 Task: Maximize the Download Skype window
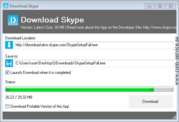point(160,6)
